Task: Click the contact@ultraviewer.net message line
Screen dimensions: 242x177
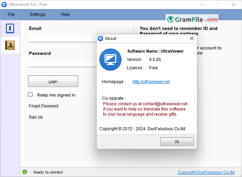Action: click(x=145, y=104)
